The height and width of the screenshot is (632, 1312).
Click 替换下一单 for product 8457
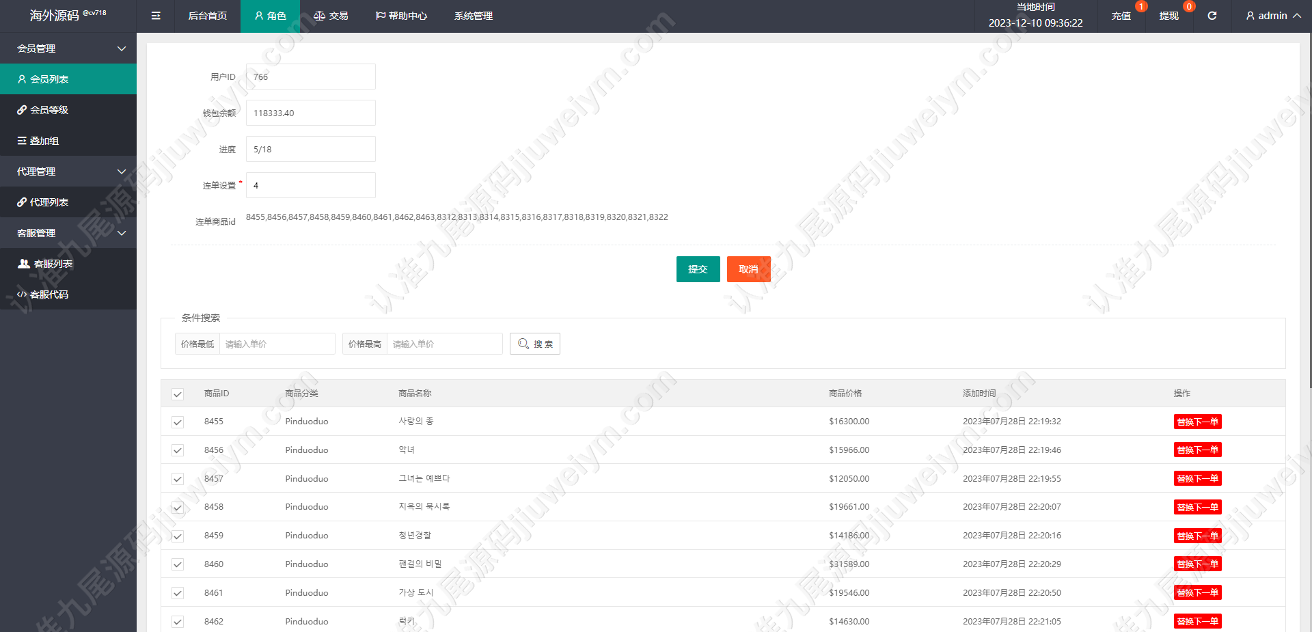[x=1197, y=478]
